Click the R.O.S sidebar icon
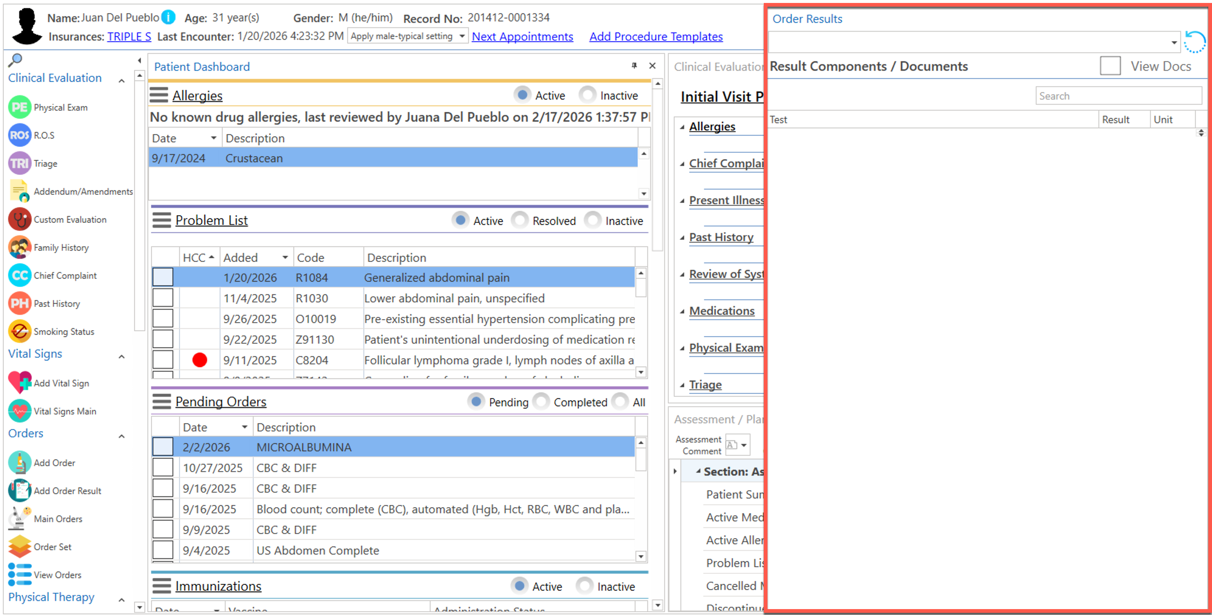Image resolution: width=1212 pixels, height=615 pixels. click(x=19, y=136)
